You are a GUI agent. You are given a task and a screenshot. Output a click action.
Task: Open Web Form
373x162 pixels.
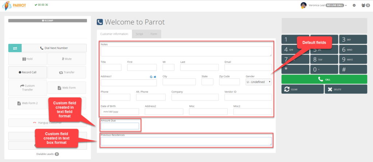click(x=67, y=88)
